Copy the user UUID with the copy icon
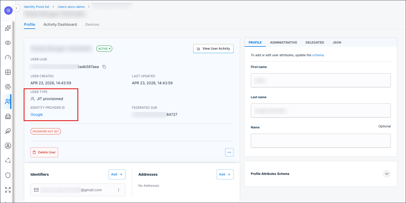The height and width of the screenshot is (203, 406). click(x=104, y=67)
